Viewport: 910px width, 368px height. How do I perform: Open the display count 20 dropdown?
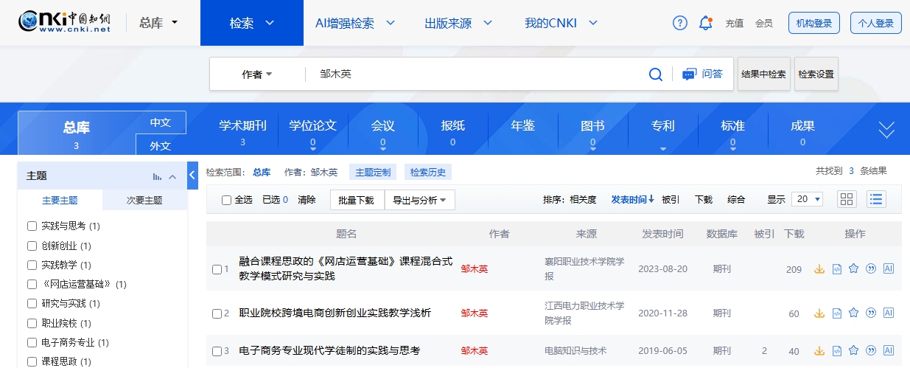(x=807, y=199)
